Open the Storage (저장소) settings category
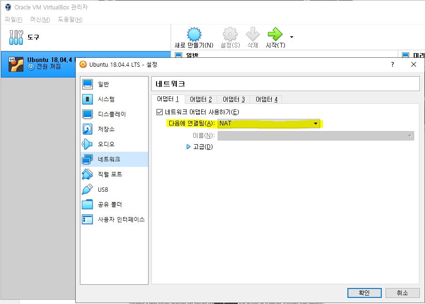Image resolution: width=425 pixels, height=304 pixels. [x=114, y=129]
